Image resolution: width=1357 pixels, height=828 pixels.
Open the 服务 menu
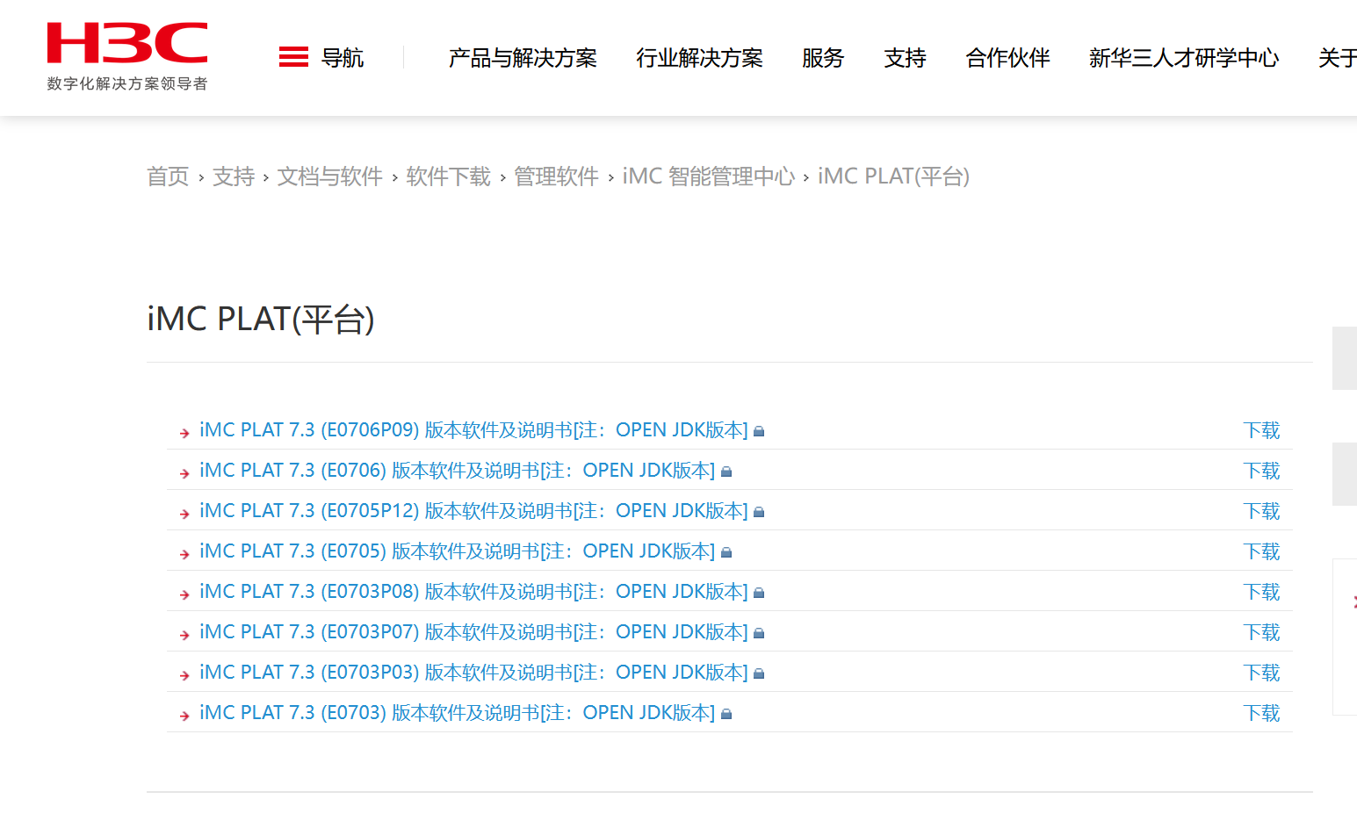click(823, 58)
